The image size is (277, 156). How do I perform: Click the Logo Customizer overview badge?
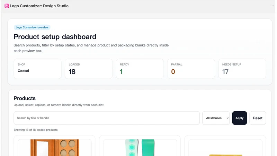(x=32, y=27)
